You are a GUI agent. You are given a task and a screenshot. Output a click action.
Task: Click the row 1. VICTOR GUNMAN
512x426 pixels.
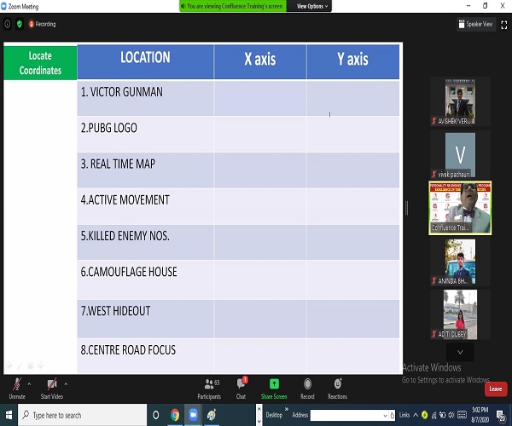point(238,98)
